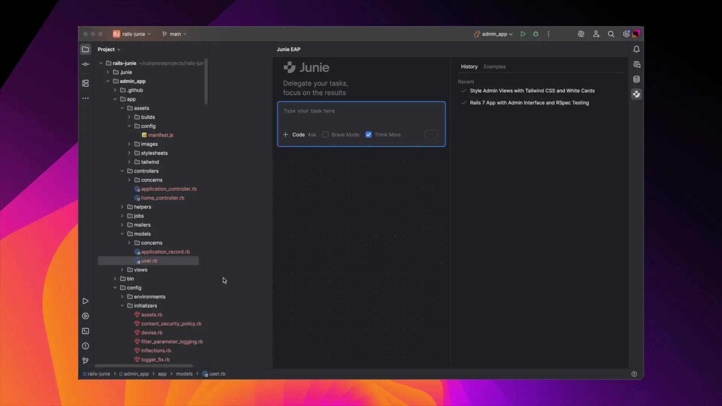Expand the .github folder

[115, 90]
